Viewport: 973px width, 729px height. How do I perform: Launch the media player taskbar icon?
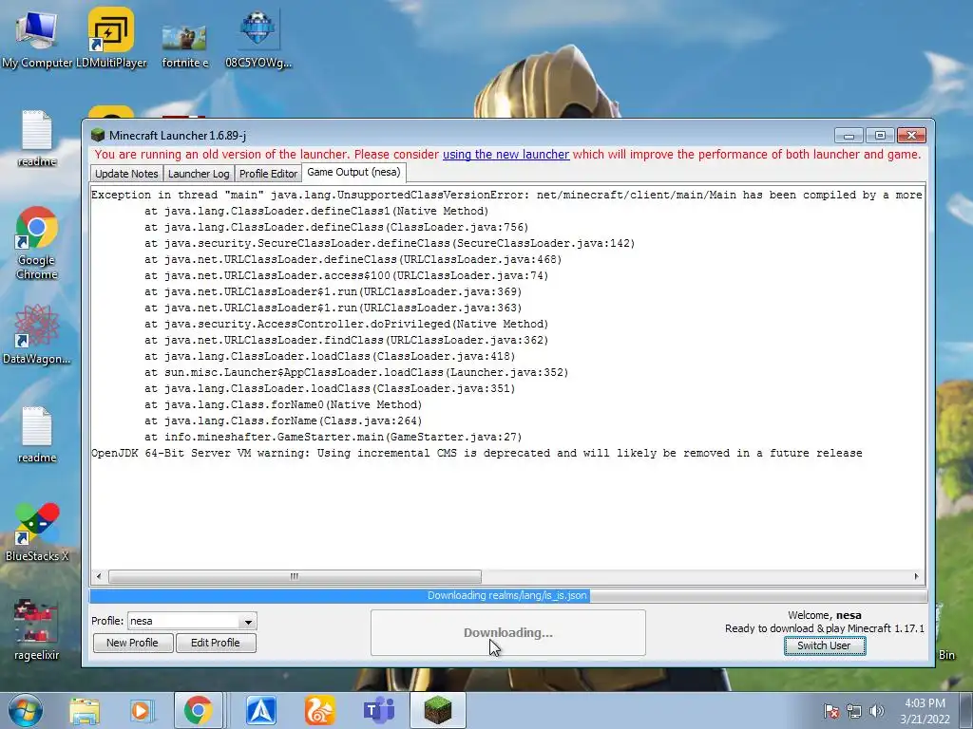(142, 710)
